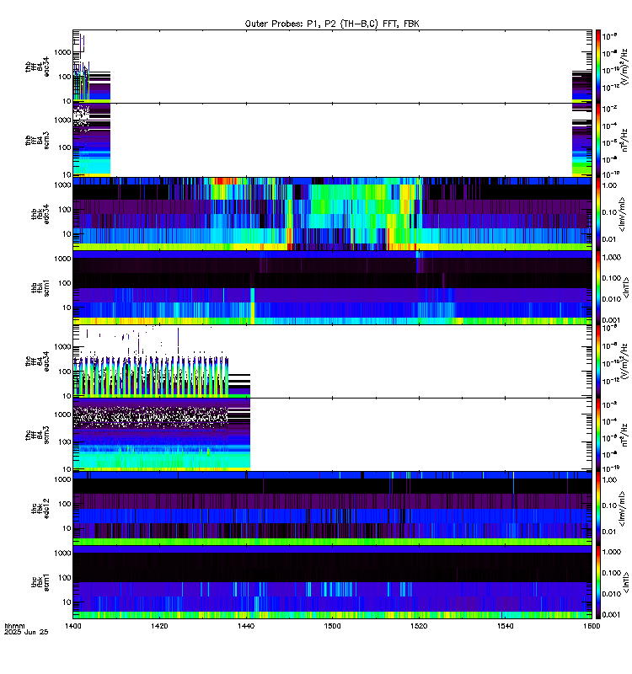Click the thc fbk scm1 panel's color bar

[598, 582]
